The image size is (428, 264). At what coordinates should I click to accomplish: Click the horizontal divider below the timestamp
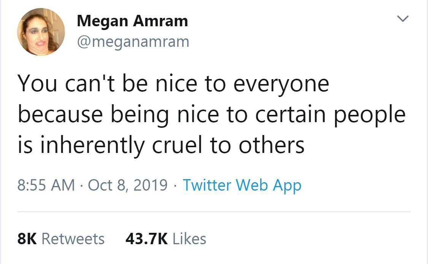coord(214,212)
